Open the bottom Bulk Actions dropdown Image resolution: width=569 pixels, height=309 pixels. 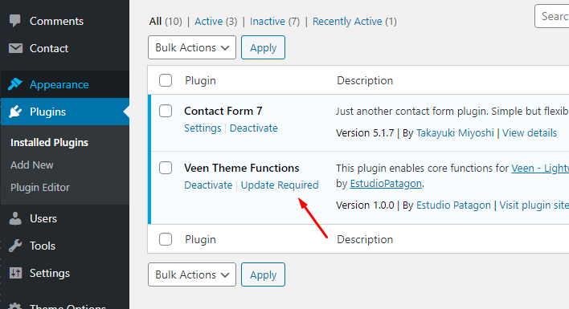[192, 274]
